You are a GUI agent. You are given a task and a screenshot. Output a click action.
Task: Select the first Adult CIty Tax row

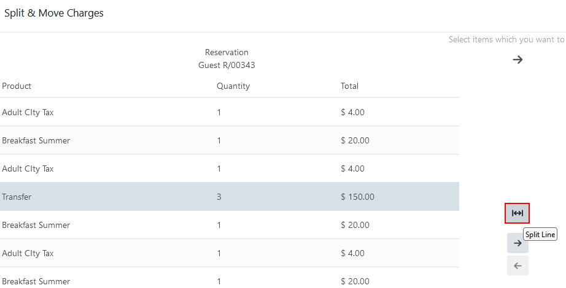click(x=230, y=112)
